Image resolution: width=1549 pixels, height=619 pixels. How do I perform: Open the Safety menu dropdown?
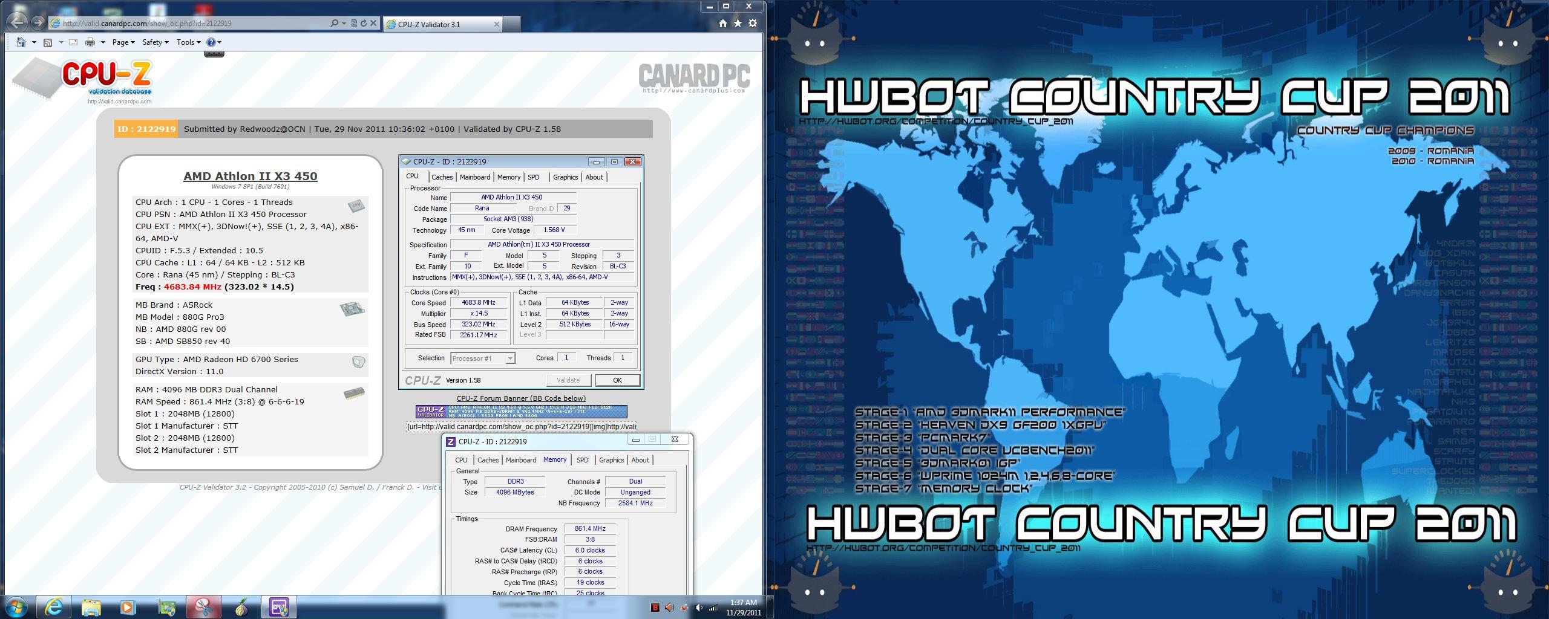click(x=156, y=42)
